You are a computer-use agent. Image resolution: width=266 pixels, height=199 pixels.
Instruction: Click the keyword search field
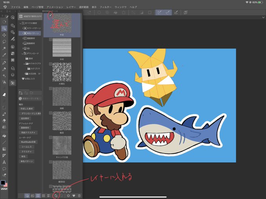pyautogui.click(x=30, y=99)
